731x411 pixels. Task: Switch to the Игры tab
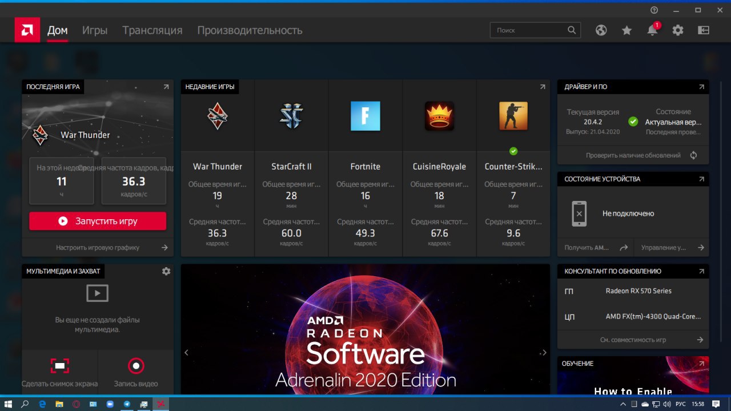95,30
